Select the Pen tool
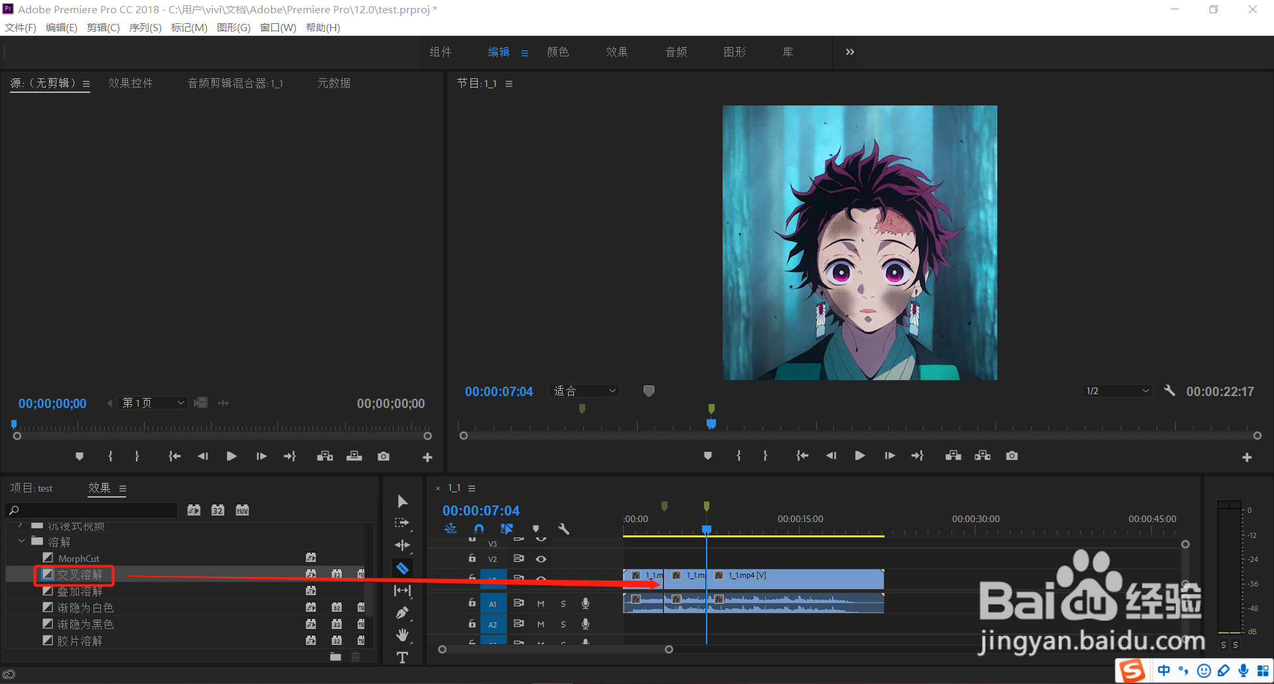 click(x=402, y=613)
